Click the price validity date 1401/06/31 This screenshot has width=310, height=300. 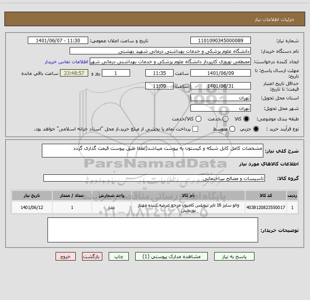[221, 86]
